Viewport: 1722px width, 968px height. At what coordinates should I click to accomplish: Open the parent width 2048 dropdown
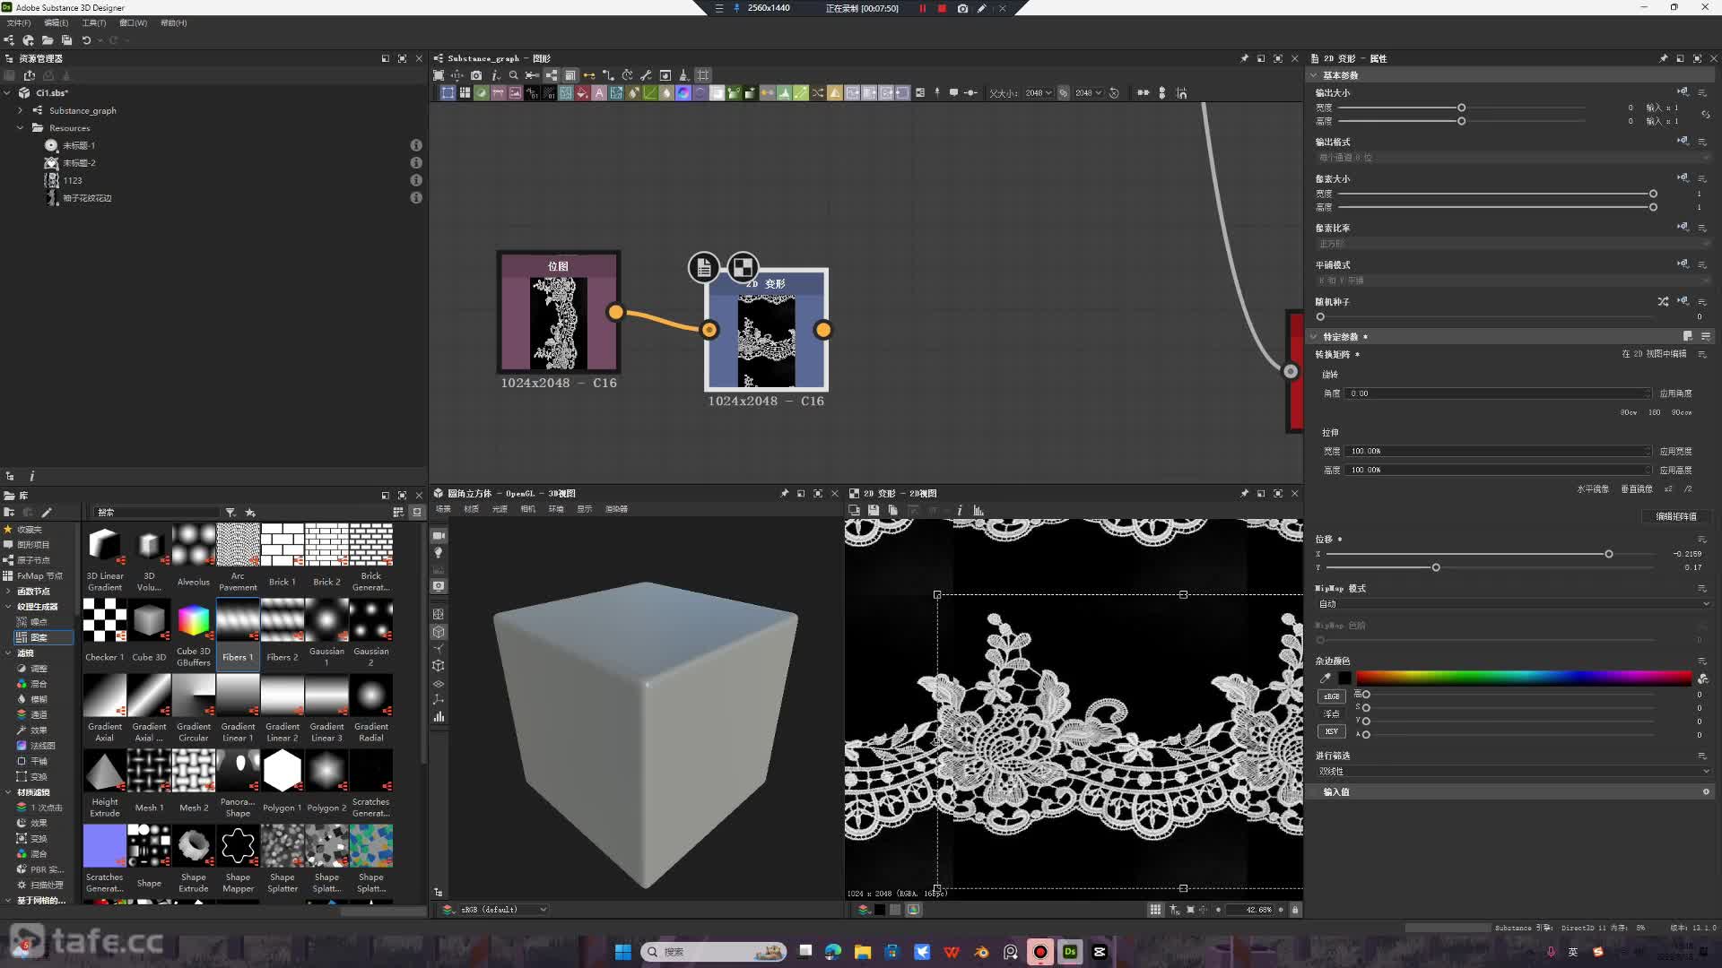[x=1039, y=92]
